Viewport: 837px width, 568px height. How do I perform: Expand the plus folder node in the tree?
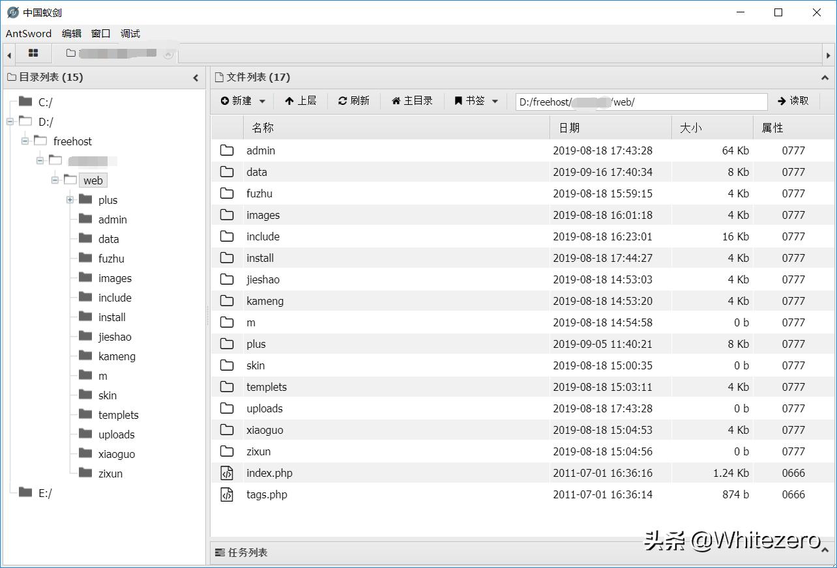(x=69, y=200)
